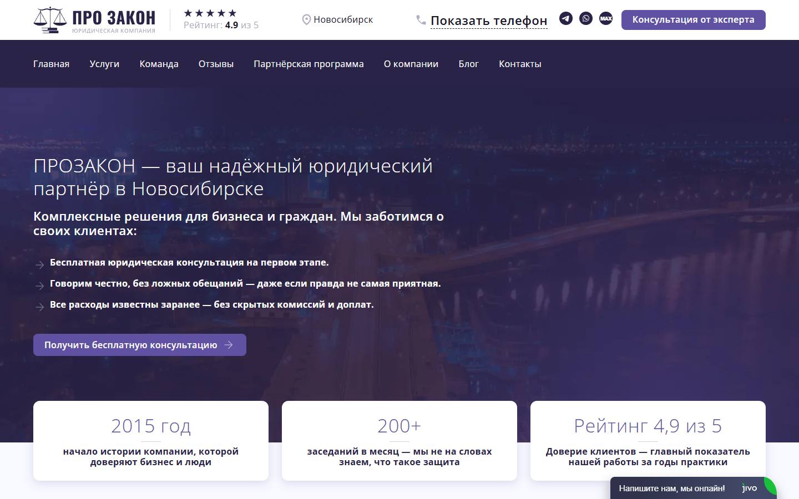Screen dimensions: 799x499
Task: Click the Рейтинг 4,9 из 5 card heading
Action: pos(648,426)
